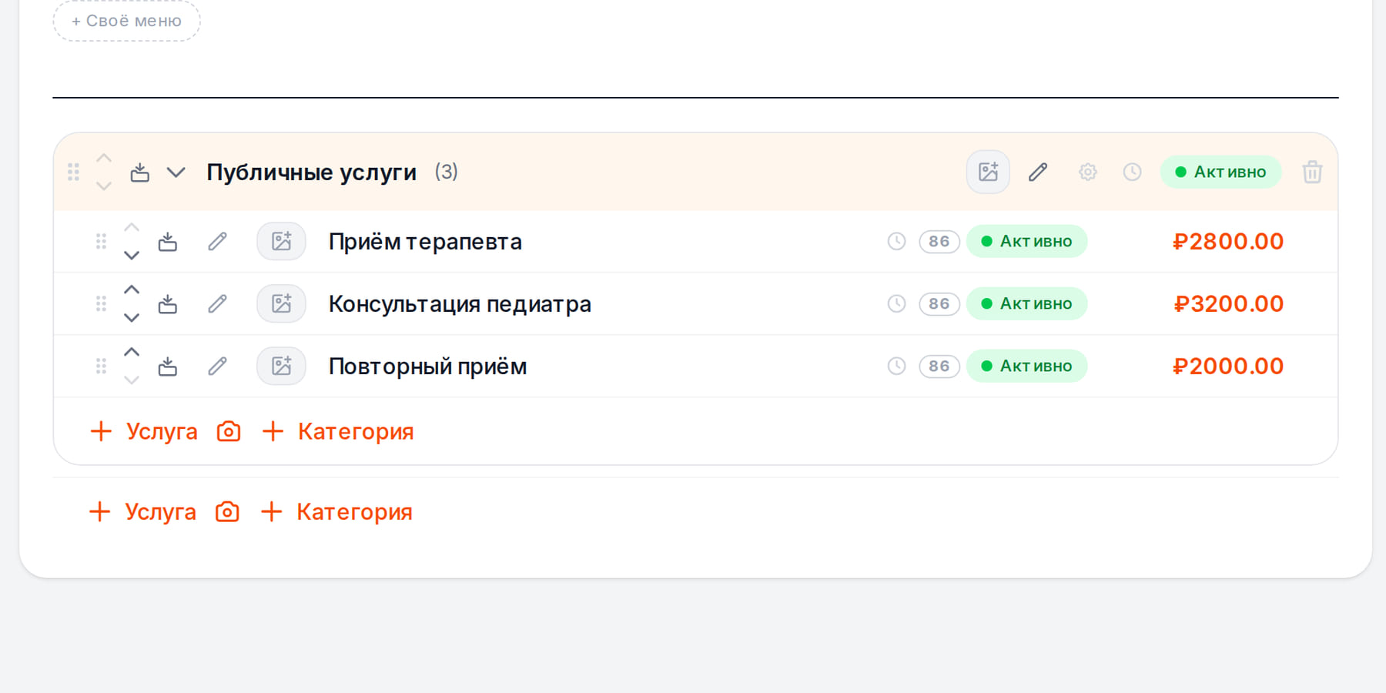Viewport: 1386px width, 693px height.
Task: Click import icon for Повторный приём
Action: click(167, 367)
